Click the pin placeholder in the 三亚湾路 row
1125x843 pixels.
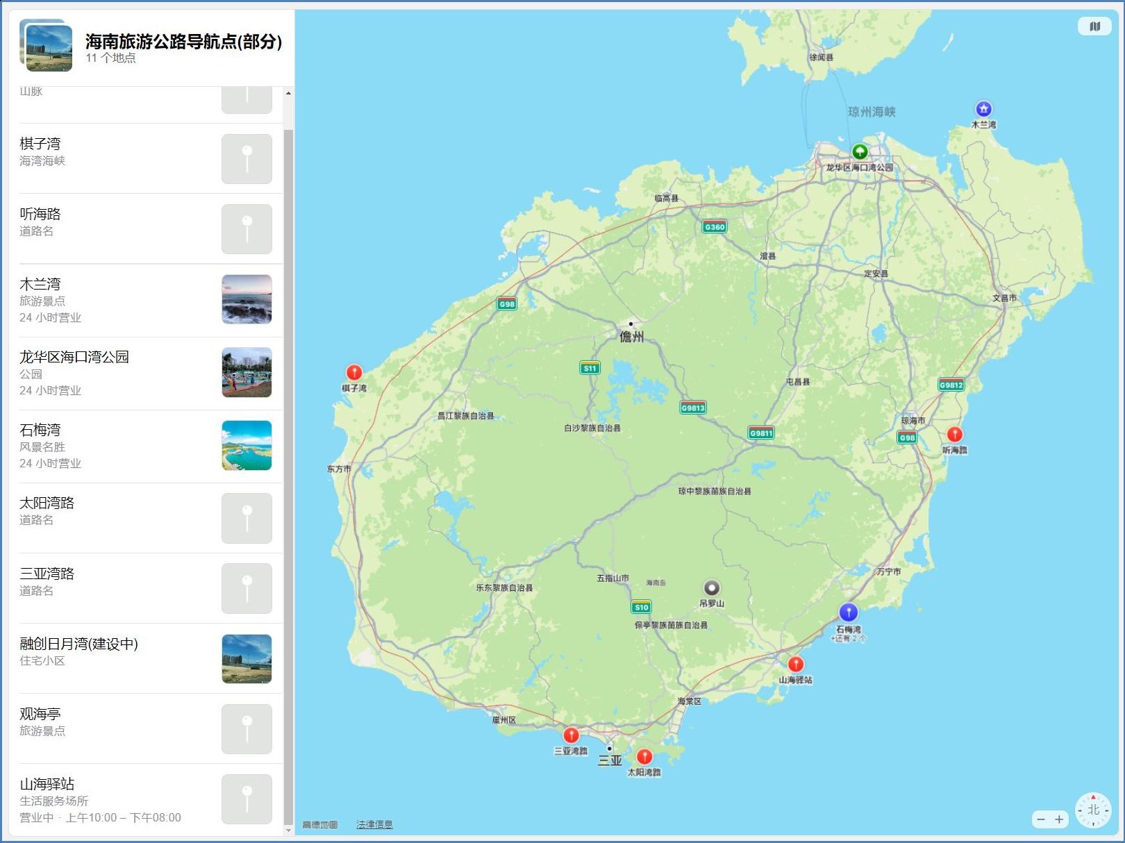[247, 589]
